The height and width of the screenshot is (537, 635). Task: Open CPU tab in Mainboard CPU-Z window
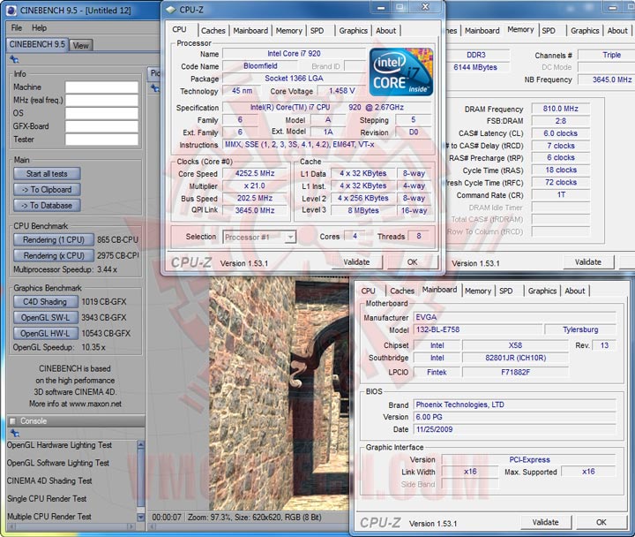pos(368,291)
